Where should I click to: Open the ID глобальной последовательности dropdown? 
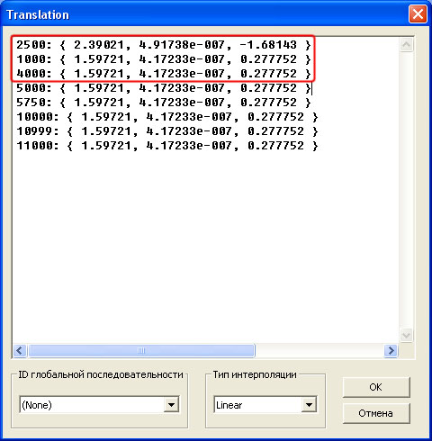pyautogui.click(x=171, y=405)
